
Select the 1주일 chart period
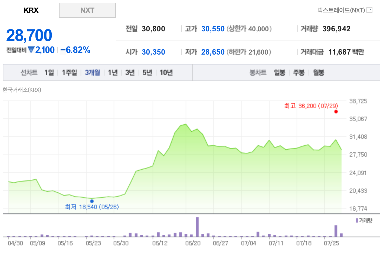coord(69,73)
